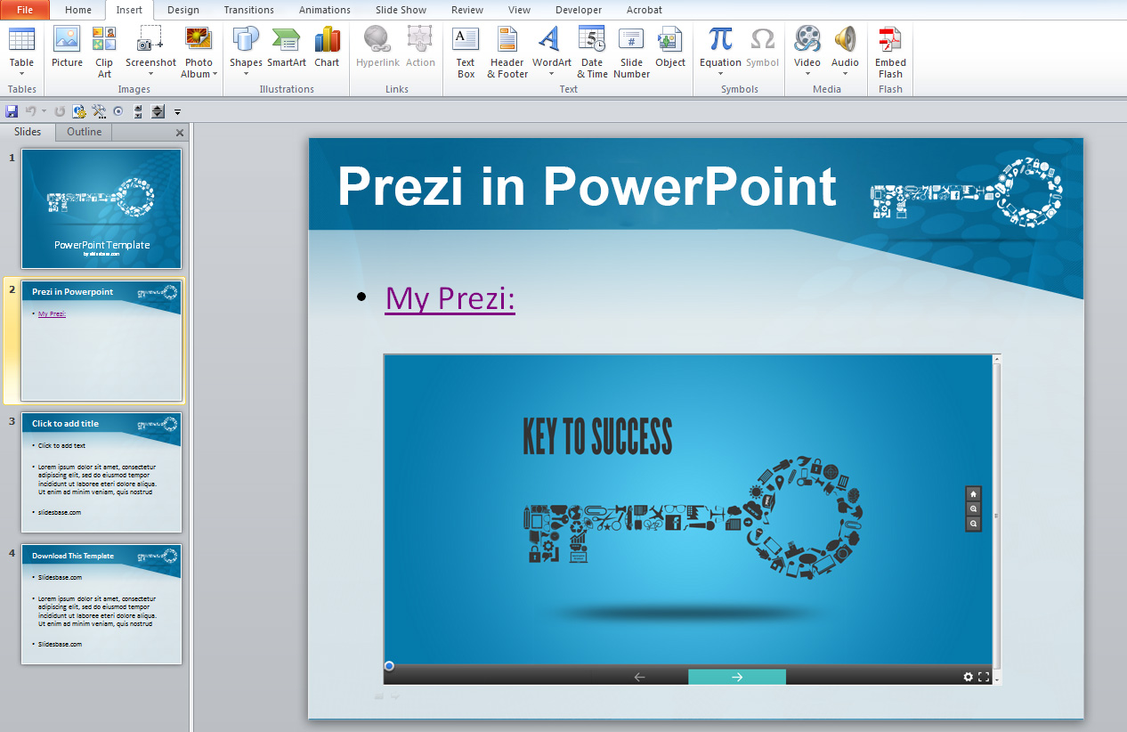Open the My Prezi hyperlink
Screen dimensions: 1127x732
click(450, 297)
